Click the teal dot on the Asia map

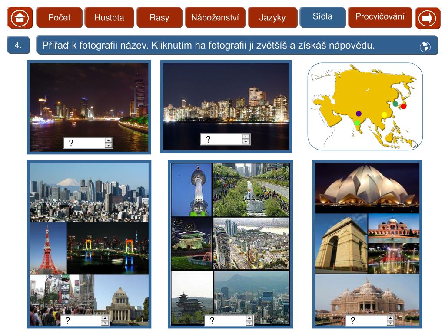[x=395, y=104]
